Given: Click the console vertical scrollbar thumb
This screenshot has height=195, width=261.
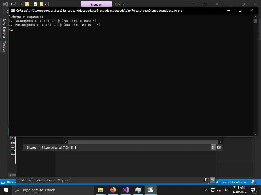Looking at the screenshot, I should click(x=255, y=21).
